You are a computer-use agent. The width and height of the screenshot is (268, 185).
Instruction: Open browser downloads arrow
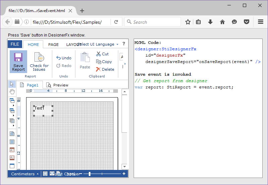click(210, 22)
